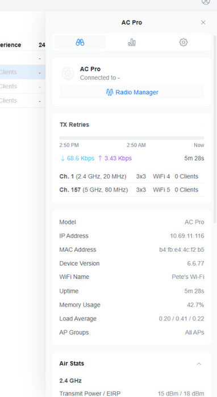This screenshot has height=397, width=217.
Task: Click the user account icon
Action: pos(206,2)
